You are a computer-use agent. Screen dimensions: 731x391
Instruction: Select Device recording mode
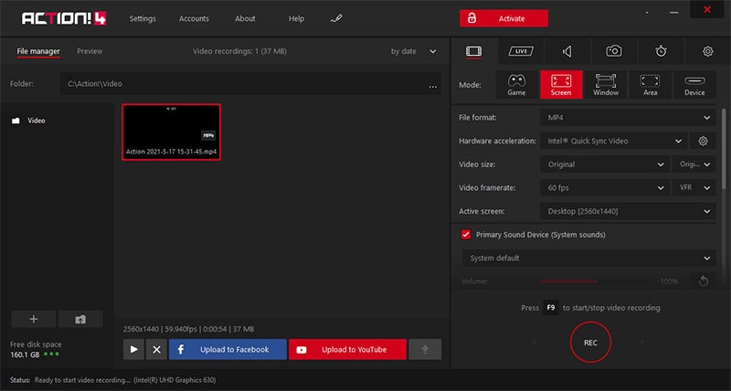click(x=694, y=85)
